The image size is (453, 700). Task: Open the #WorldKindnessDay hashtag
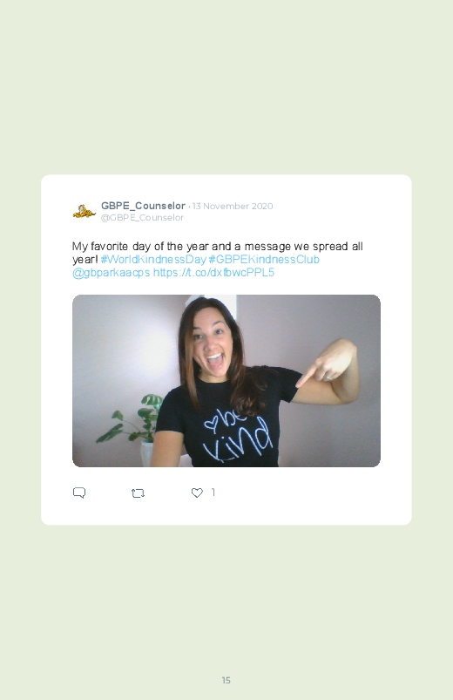[153, 260]
